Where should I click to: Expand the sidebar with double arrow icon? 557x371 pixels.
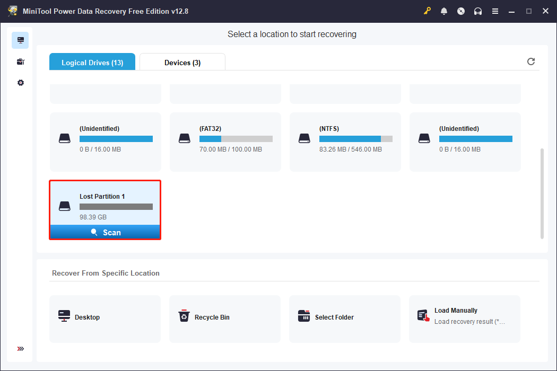pos(21,349)
